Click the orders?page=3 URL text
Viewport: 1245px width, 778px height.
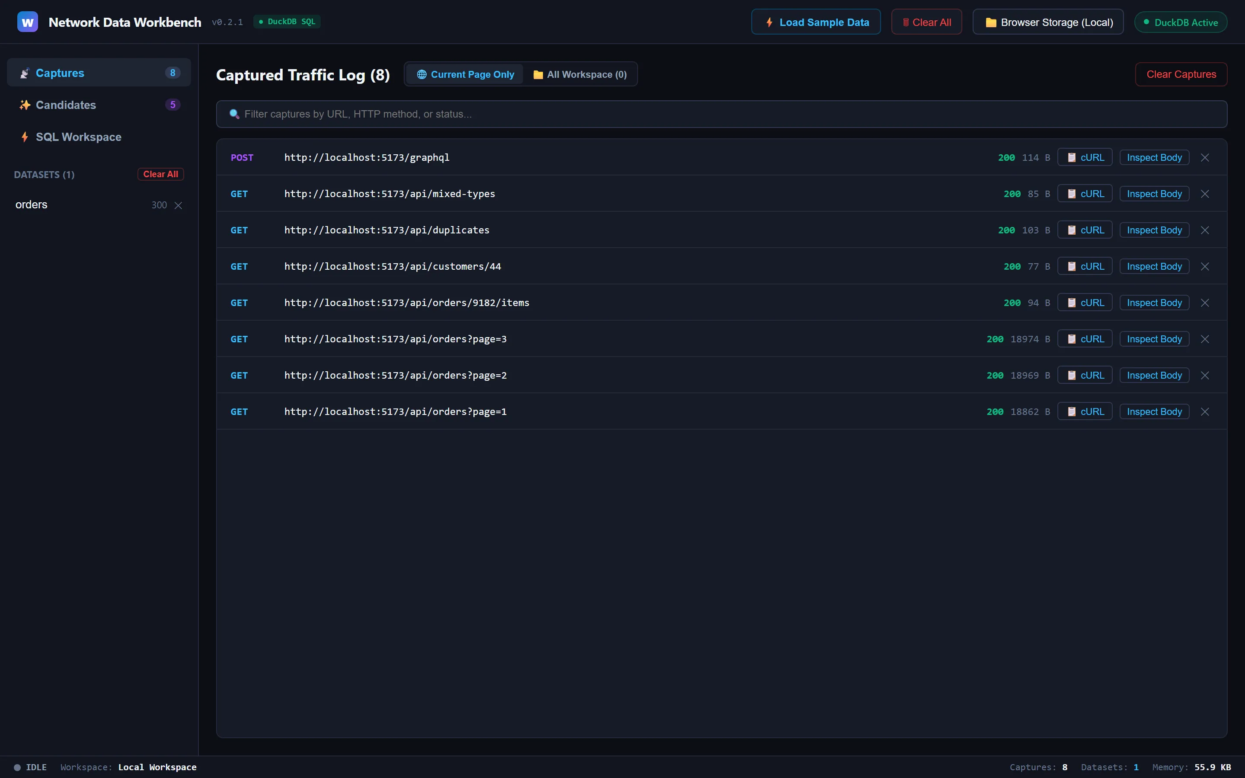pyautogui.click(x=396, y=339)
